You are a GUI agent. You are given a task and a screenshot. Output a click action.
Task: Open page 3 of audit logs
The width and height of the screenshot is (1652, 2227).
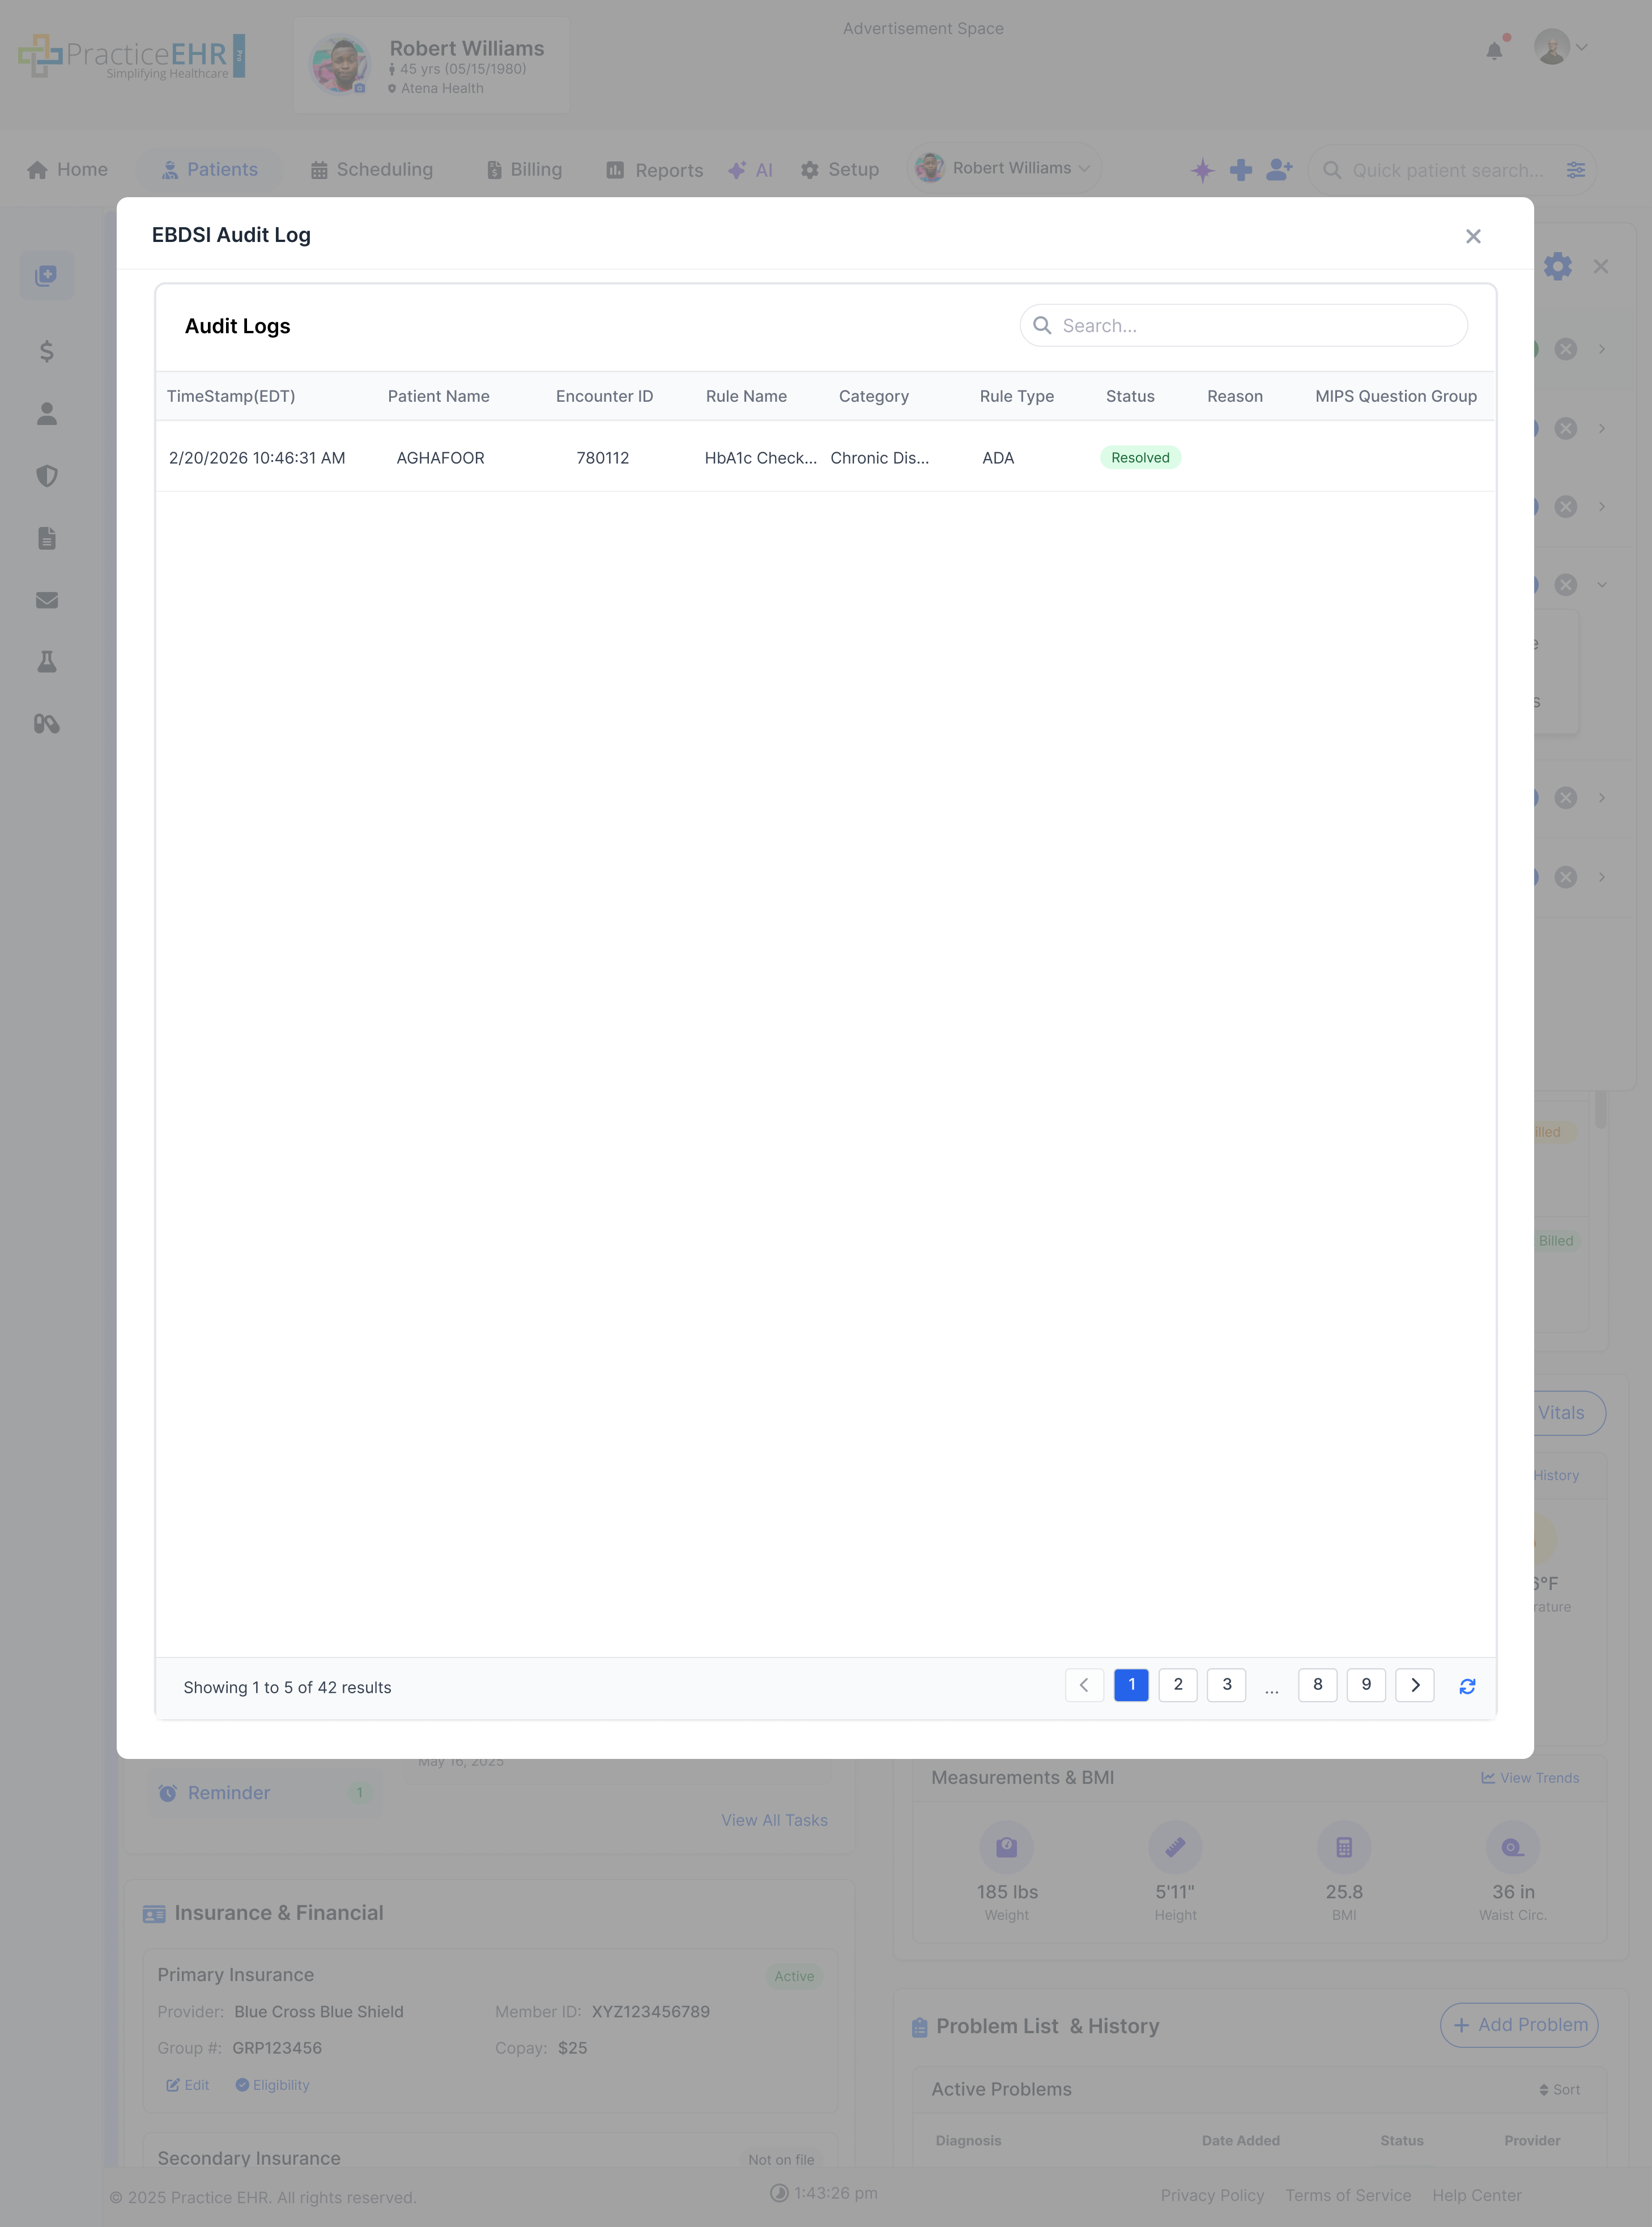[1226, 1685]
